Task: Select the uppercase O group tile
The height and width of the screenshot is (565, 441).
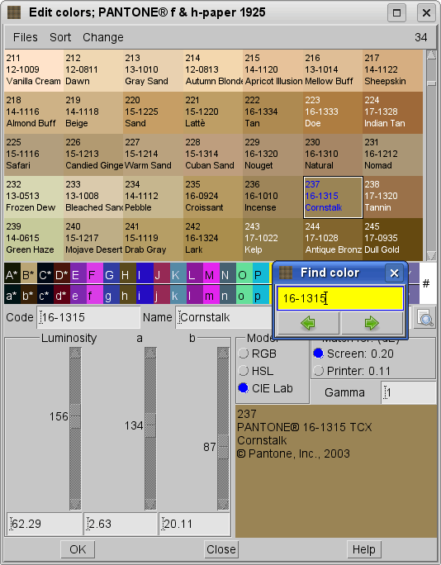Action: [244, 275]
